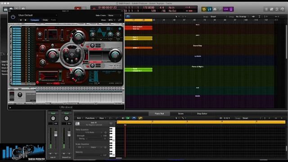Adjust the Velocity slider in Piano Roll
Viewport: 288px width, 162px height.
(89, 155)
